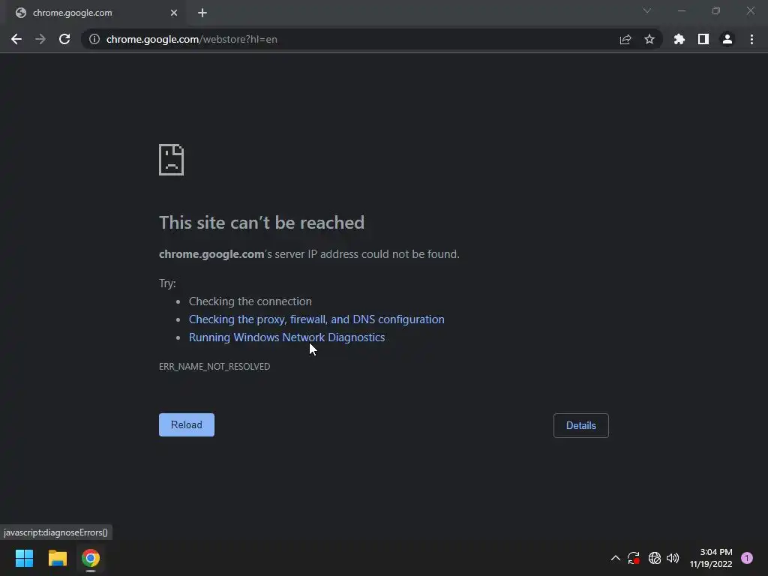Image resolution: width=768 pixels, height=576 pixels.
Task: Click the sad page error icon
Action: 172,160
